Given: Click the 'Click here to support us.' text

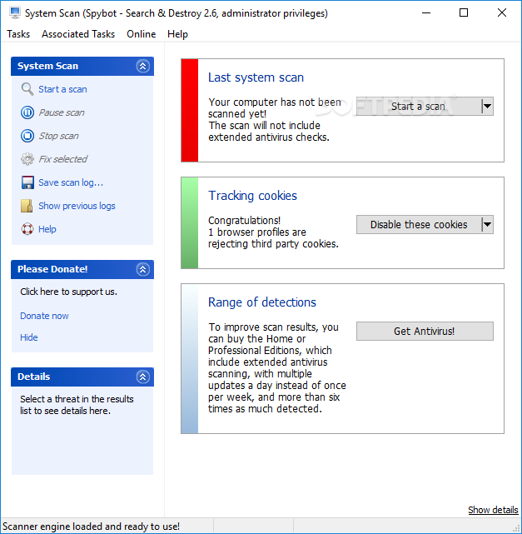Looking at the screenshot, I should point(68,292).
